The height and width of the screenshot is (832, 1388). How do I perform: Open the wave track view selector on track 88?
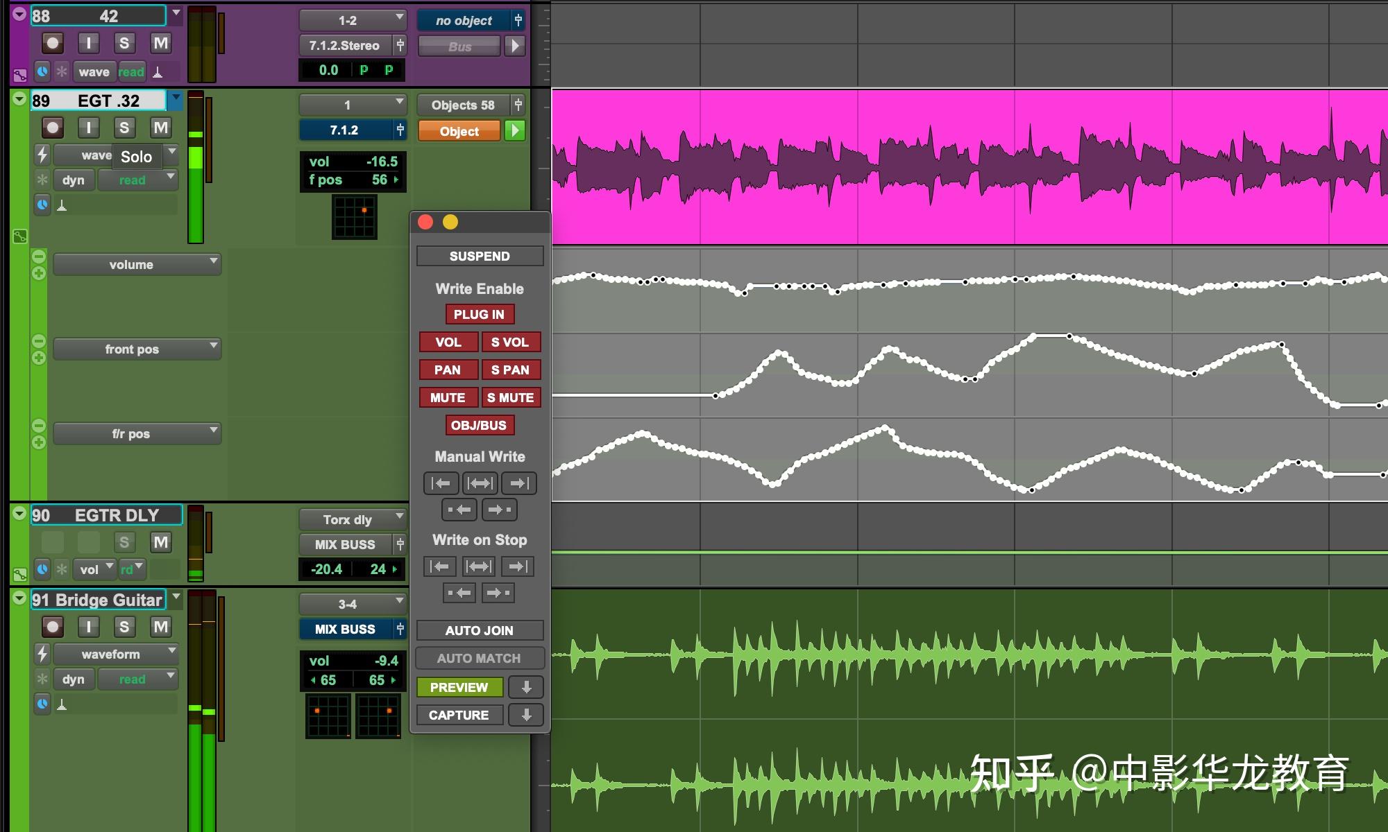94,71
